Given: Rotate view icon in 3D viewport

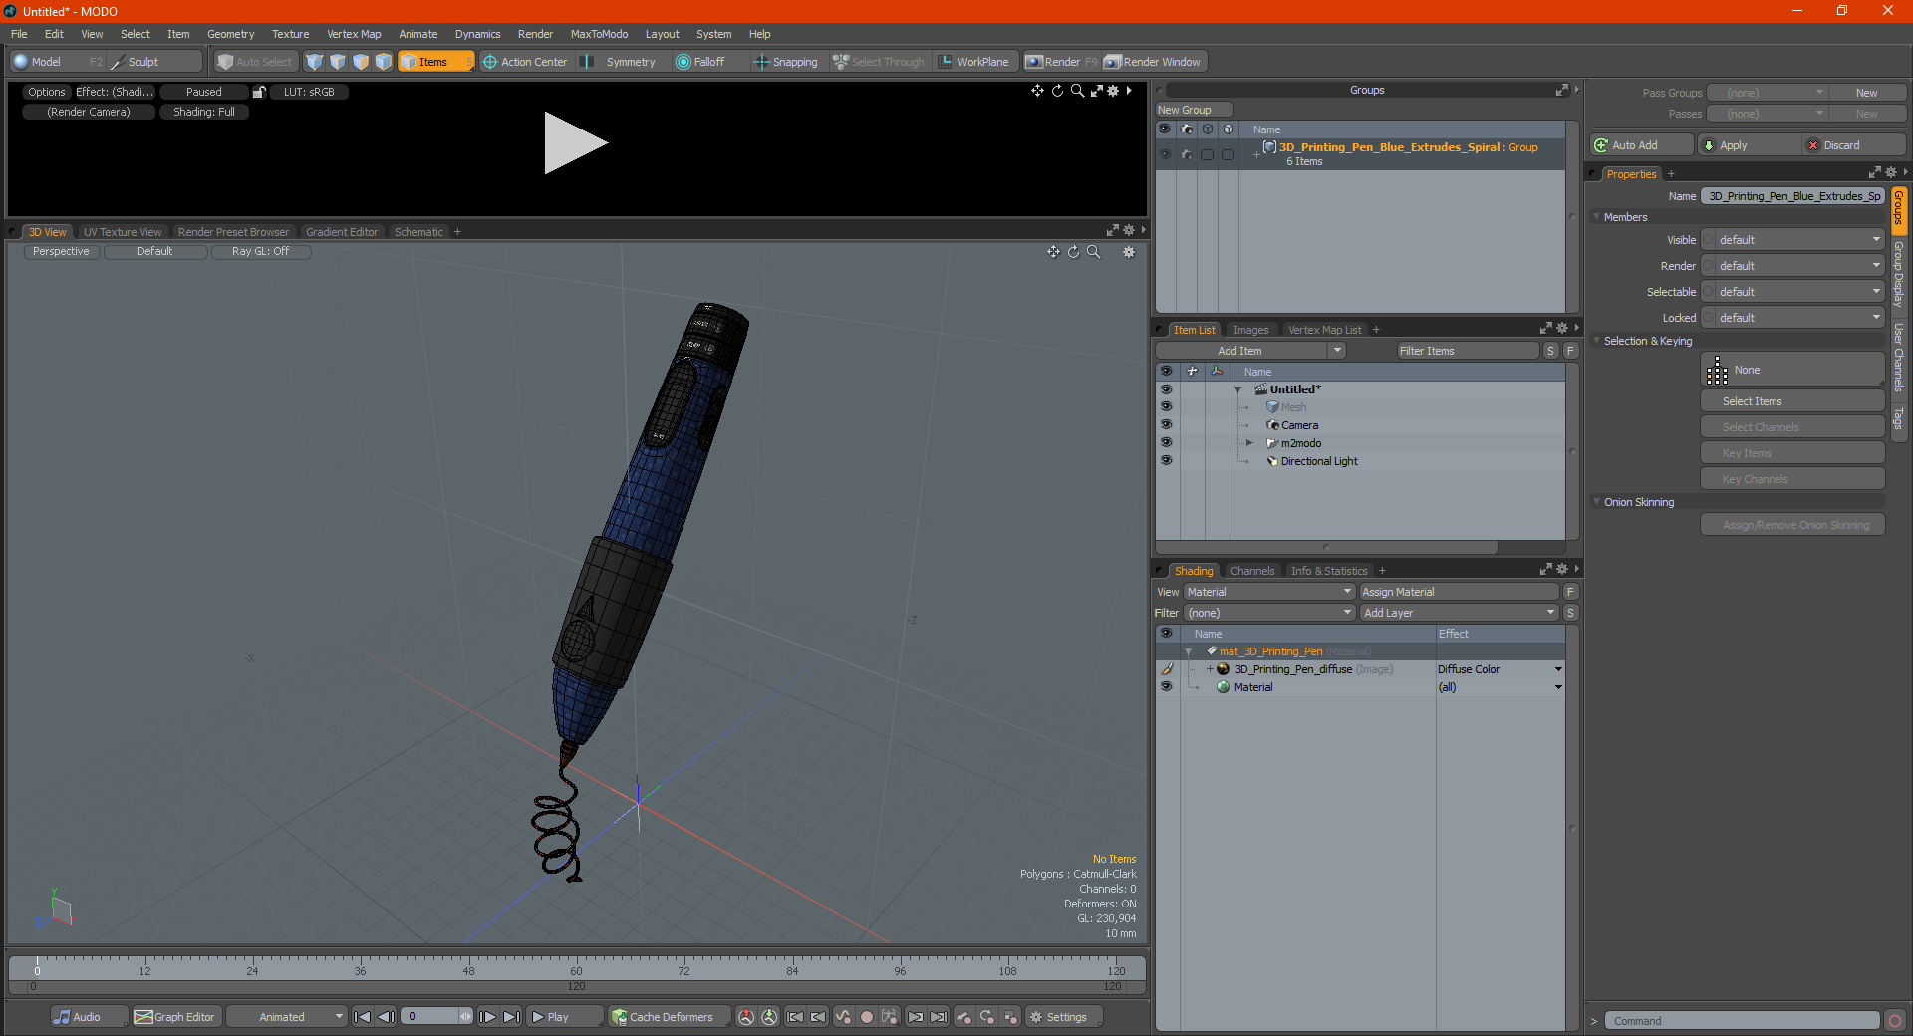Looking at the screenshot, I should click(x=1074, y=252).
